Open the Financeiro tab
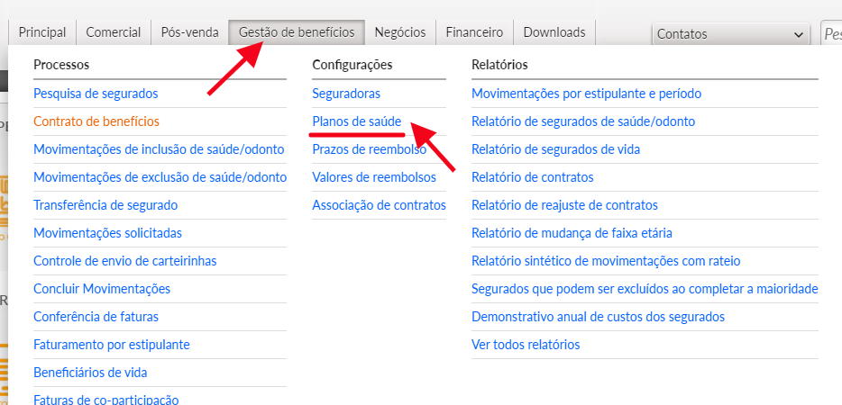 474,32
